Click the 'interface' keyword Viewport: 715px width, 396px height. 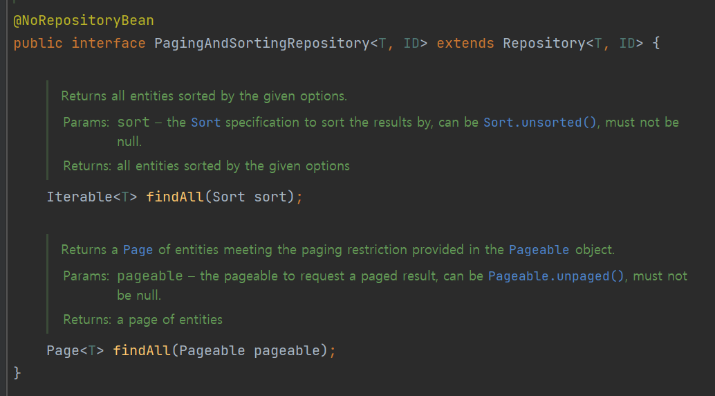(109, 44)
